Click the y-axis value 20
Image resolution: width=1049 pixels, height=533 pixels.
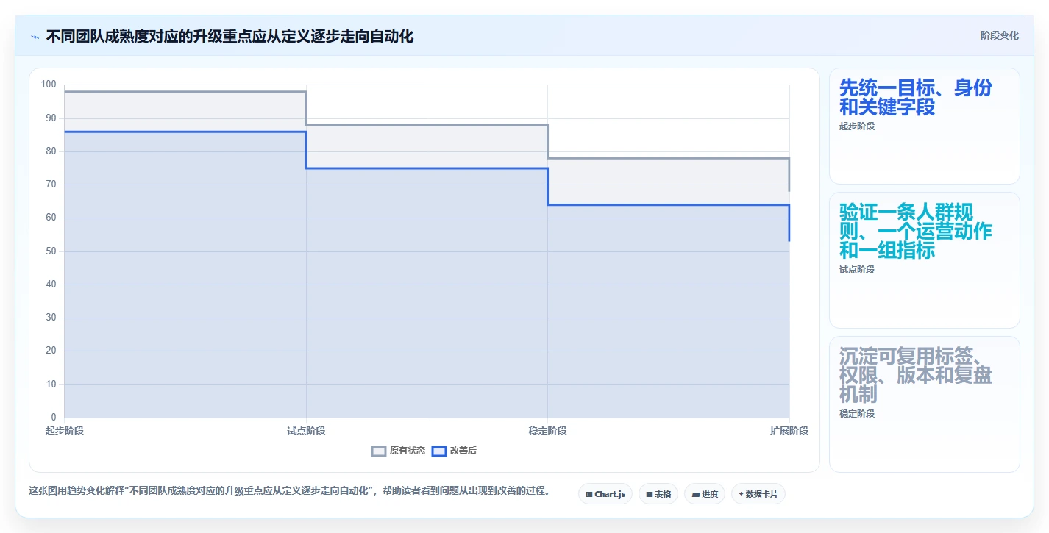tap(51, 351)
